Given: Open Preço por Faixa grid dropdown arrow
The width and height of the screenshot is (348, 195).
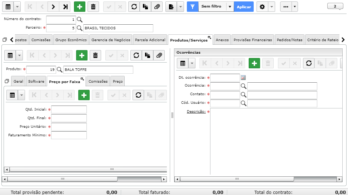Looking at the screenshot, I should pos(21,95).
